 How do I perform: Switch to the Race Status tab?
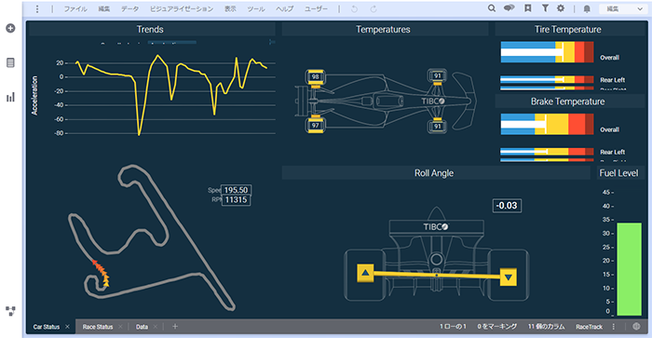point(98,327)
